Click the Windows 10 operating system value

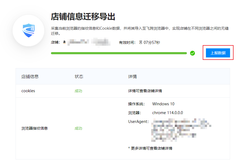(x=163, y=104)
